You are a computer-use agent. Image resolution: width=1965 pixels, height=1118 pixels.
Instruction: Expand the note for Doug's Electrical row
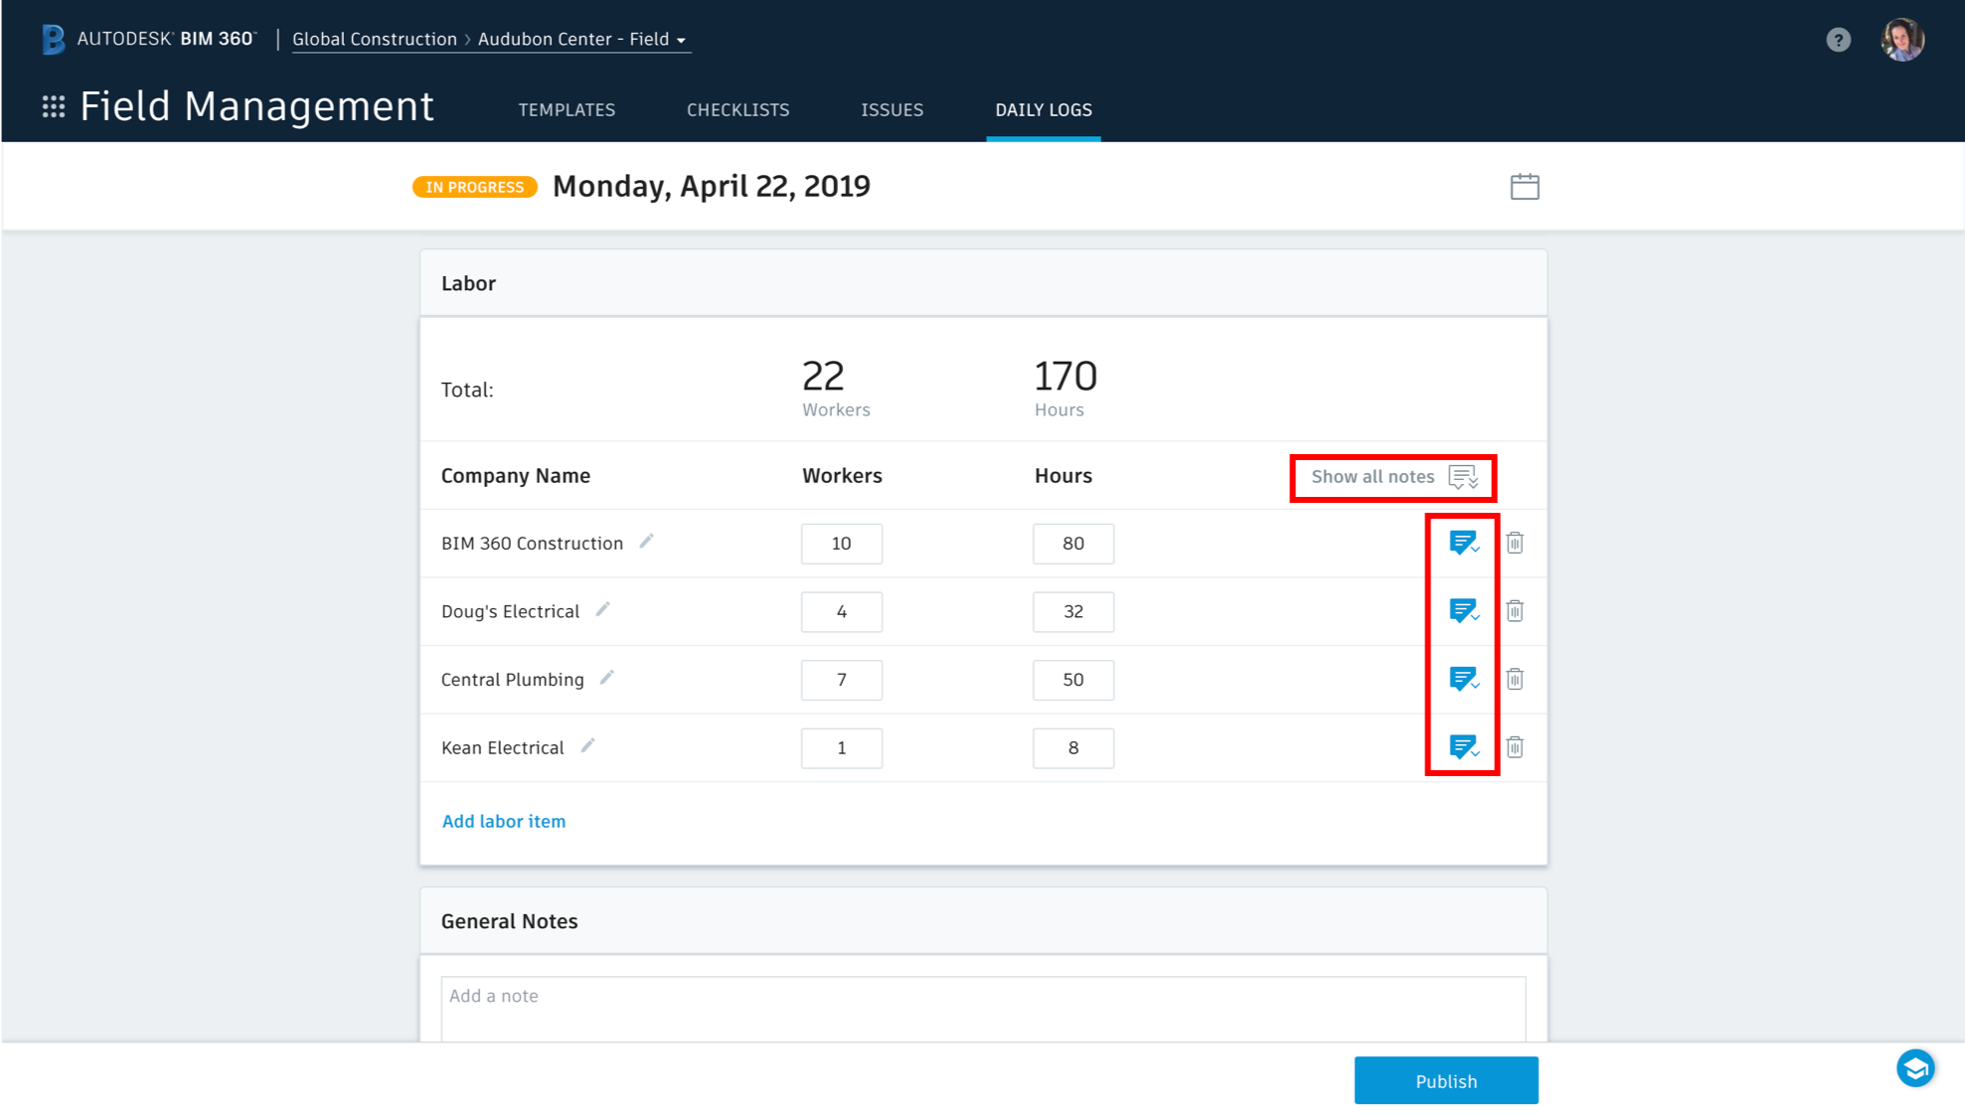point(1463,611)
